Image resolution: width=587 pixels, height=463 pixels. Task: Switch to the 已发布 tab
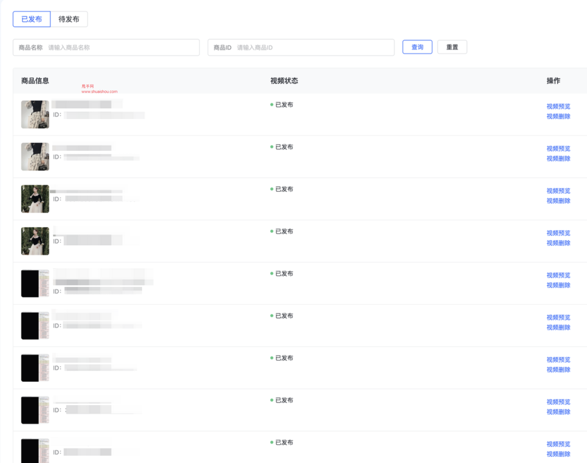[x=32, y=19]
